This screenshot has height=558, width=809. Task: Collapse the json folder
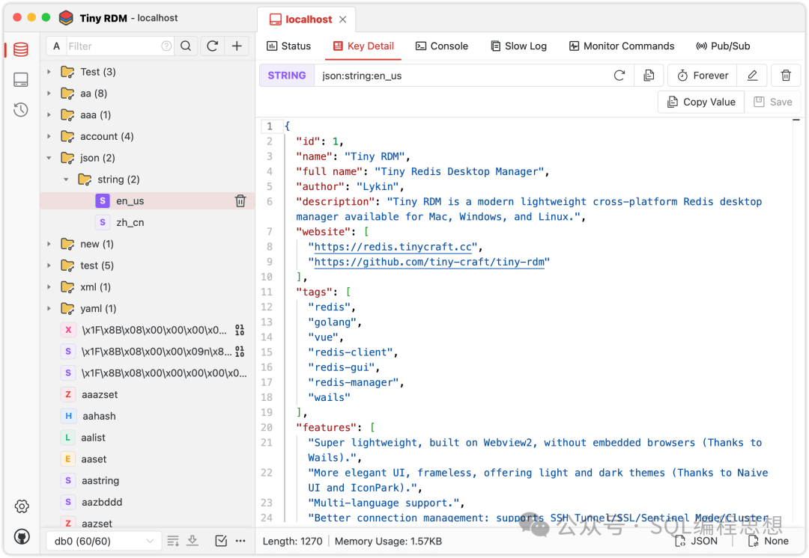[x=49, y=158]
